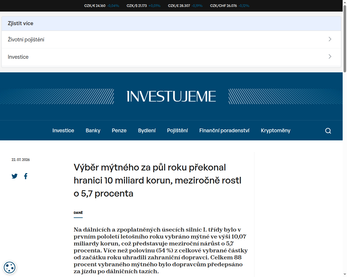Open the search magnifier icon

[328, 131]
